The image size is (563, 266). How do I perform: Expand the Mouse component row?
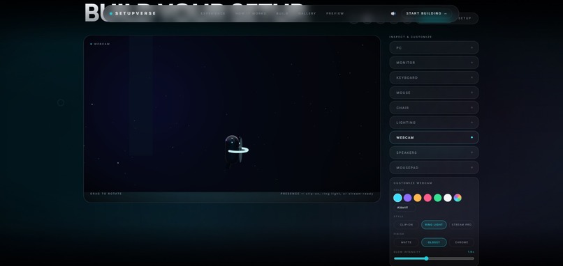(434, 93)
